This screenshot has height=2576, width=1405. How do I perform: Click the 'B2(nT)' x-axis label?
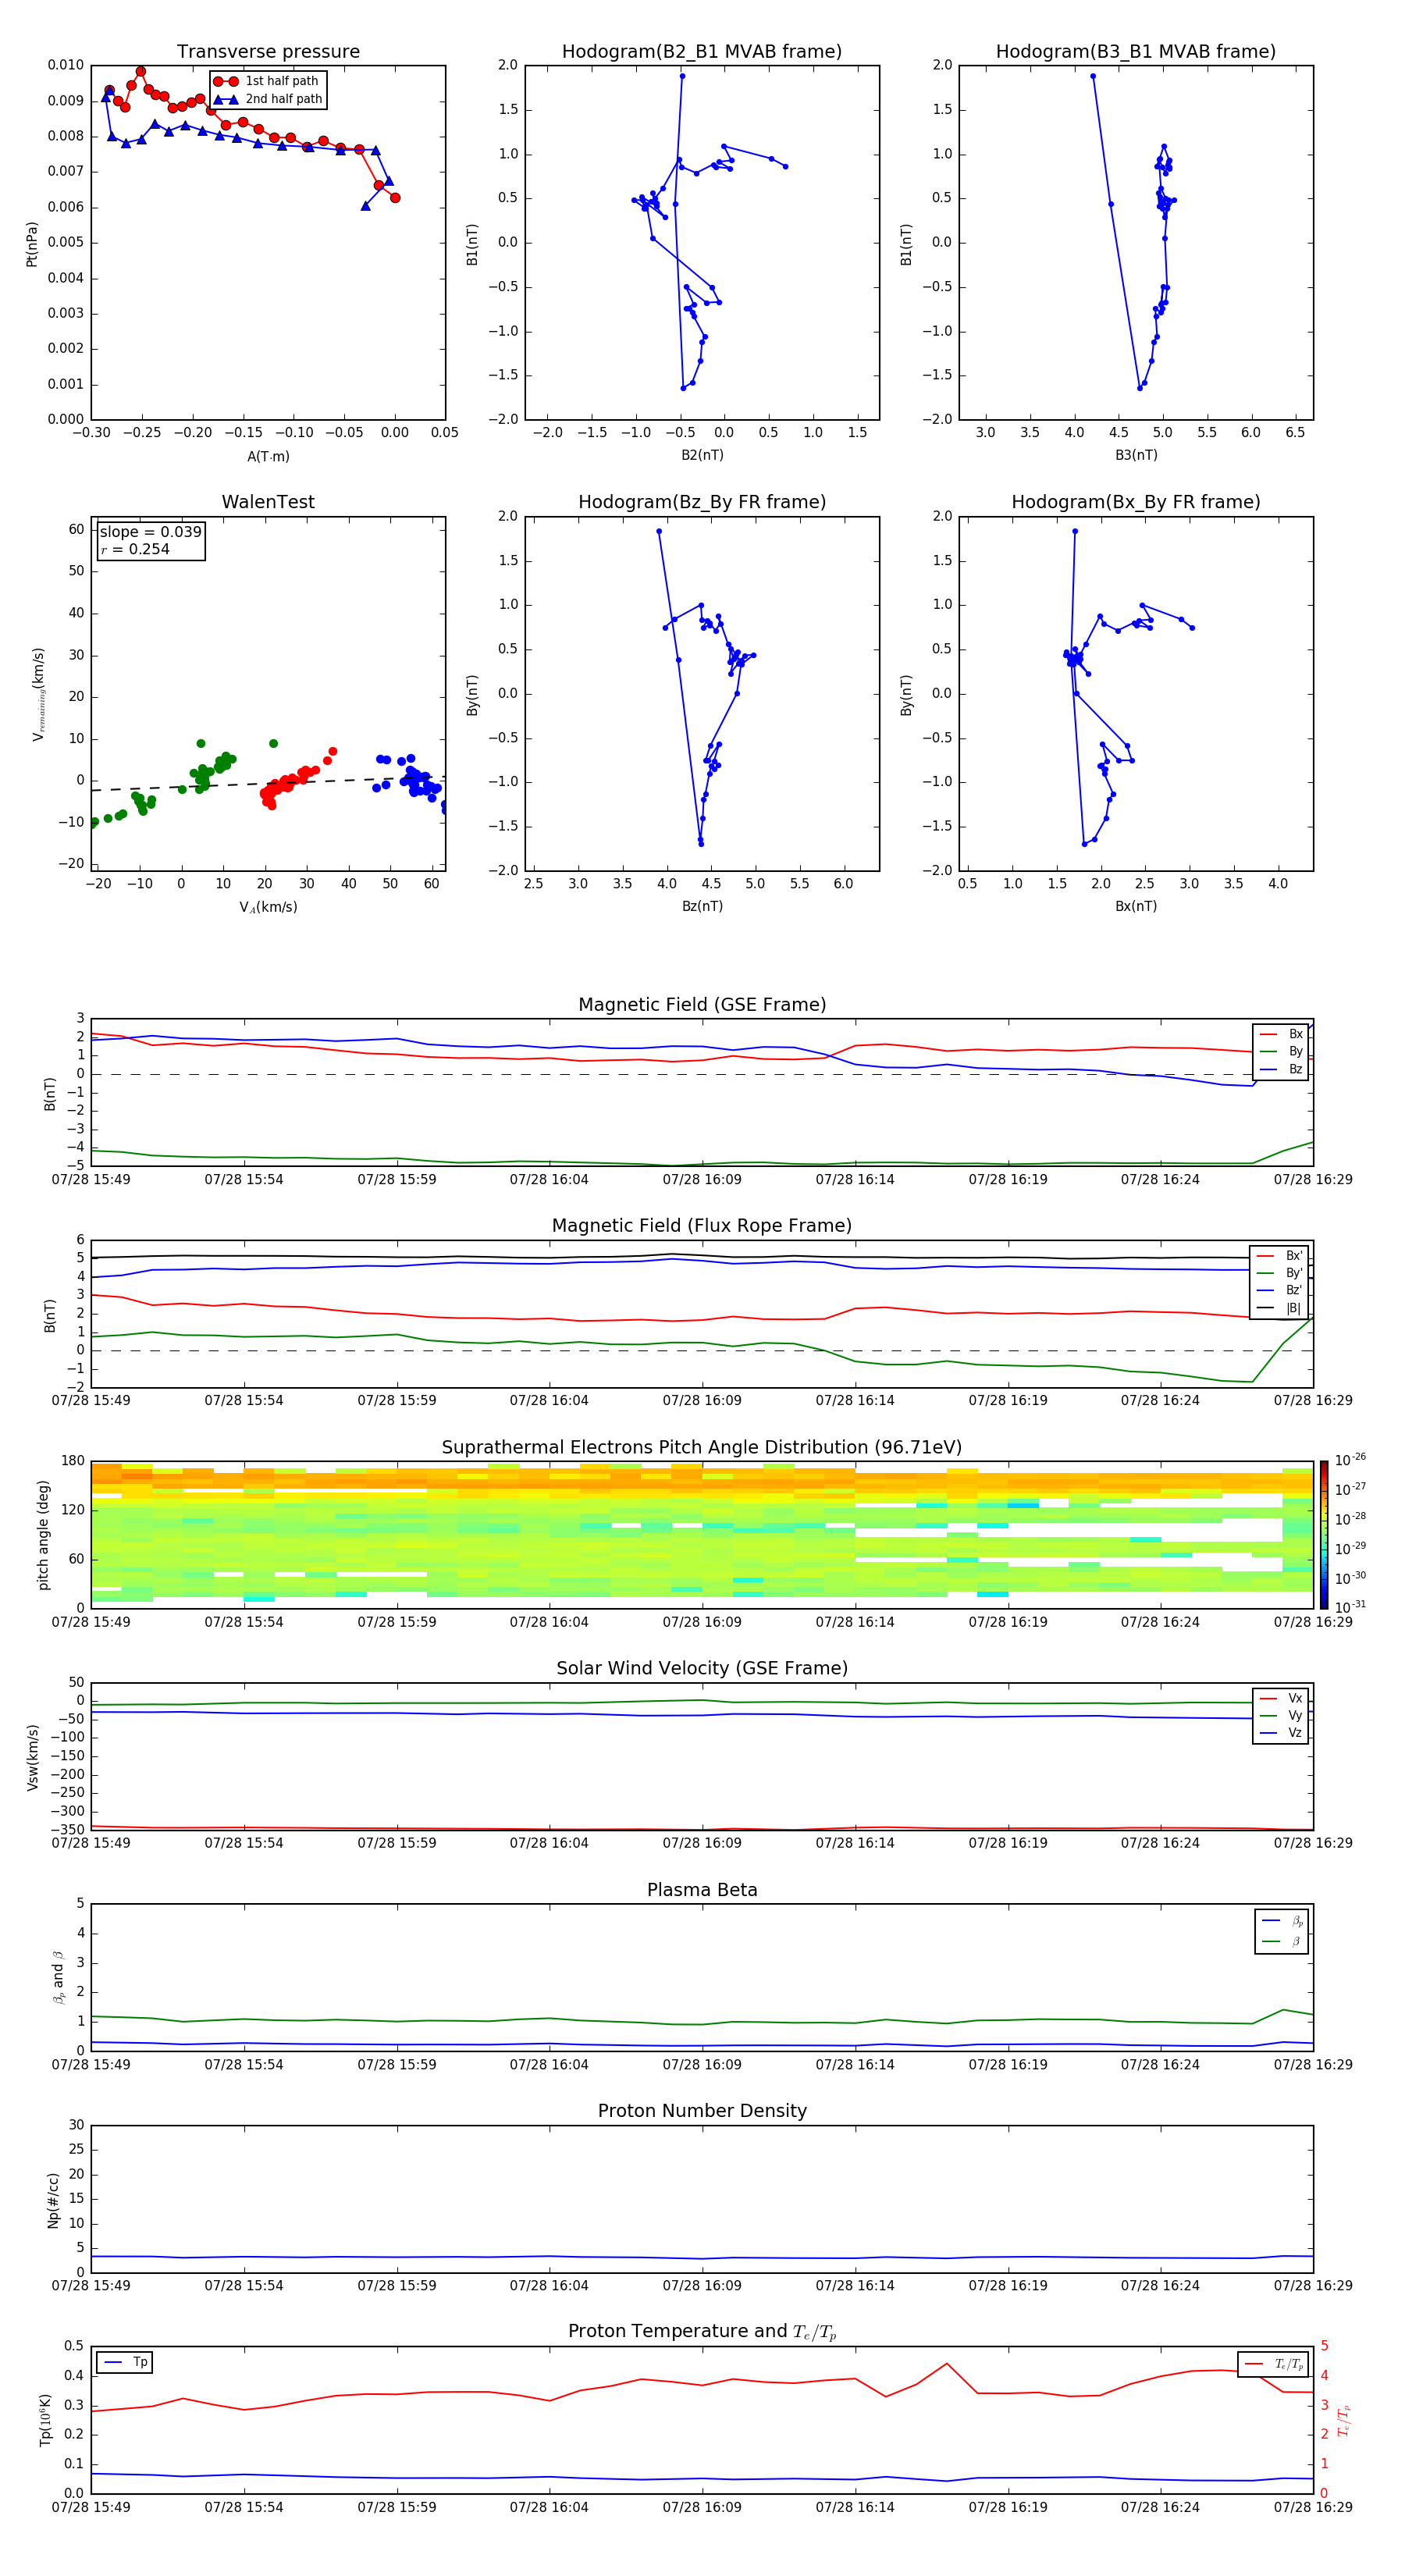(x=702, y=455)
